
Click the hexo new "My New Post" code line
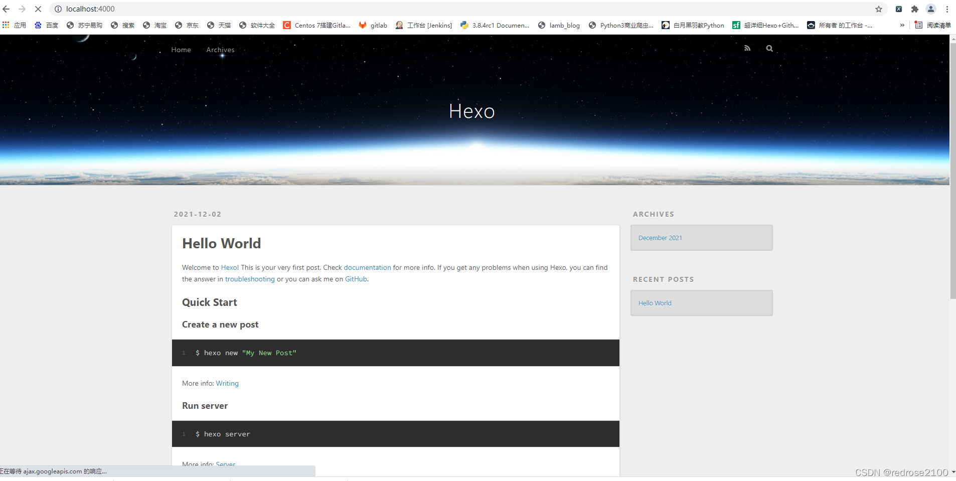(246, 353)
